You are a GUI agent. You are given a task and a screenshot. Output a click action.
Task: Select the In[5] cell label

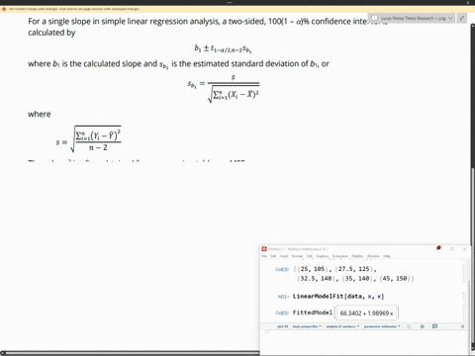(x=283, y=297)
